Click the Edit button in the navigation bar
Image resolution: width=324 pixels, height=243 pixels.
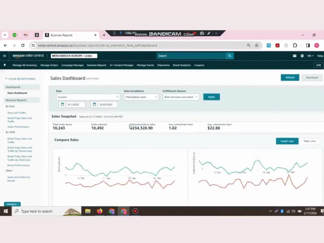318,65
